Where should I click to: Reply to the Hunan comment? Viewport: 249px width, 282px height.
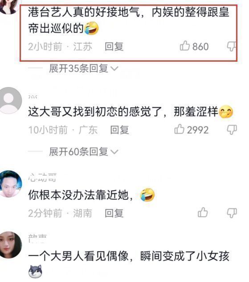point(114,213)
